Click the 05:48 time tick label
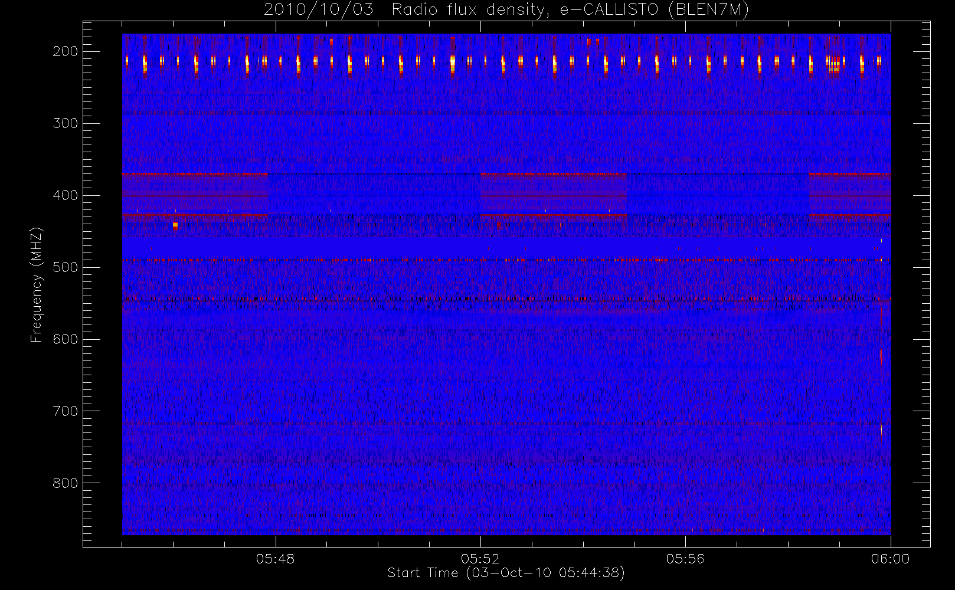The width and height of the screenshot is (955, 590). [276, 559]
